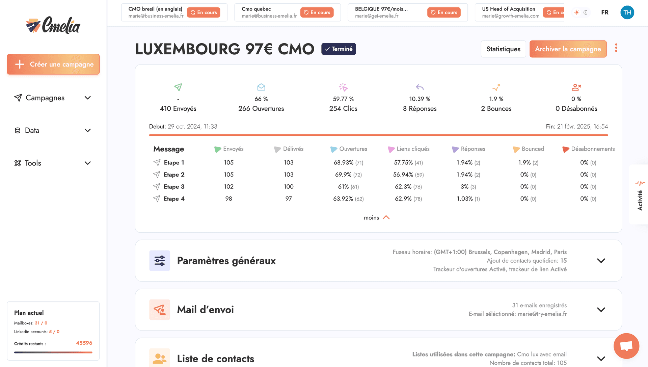The width and height of the screenshot is (648, 367).
Task: Click the Réponses reply-arrow stat icon
Action: pyautogui.click(x=420, y=87)
